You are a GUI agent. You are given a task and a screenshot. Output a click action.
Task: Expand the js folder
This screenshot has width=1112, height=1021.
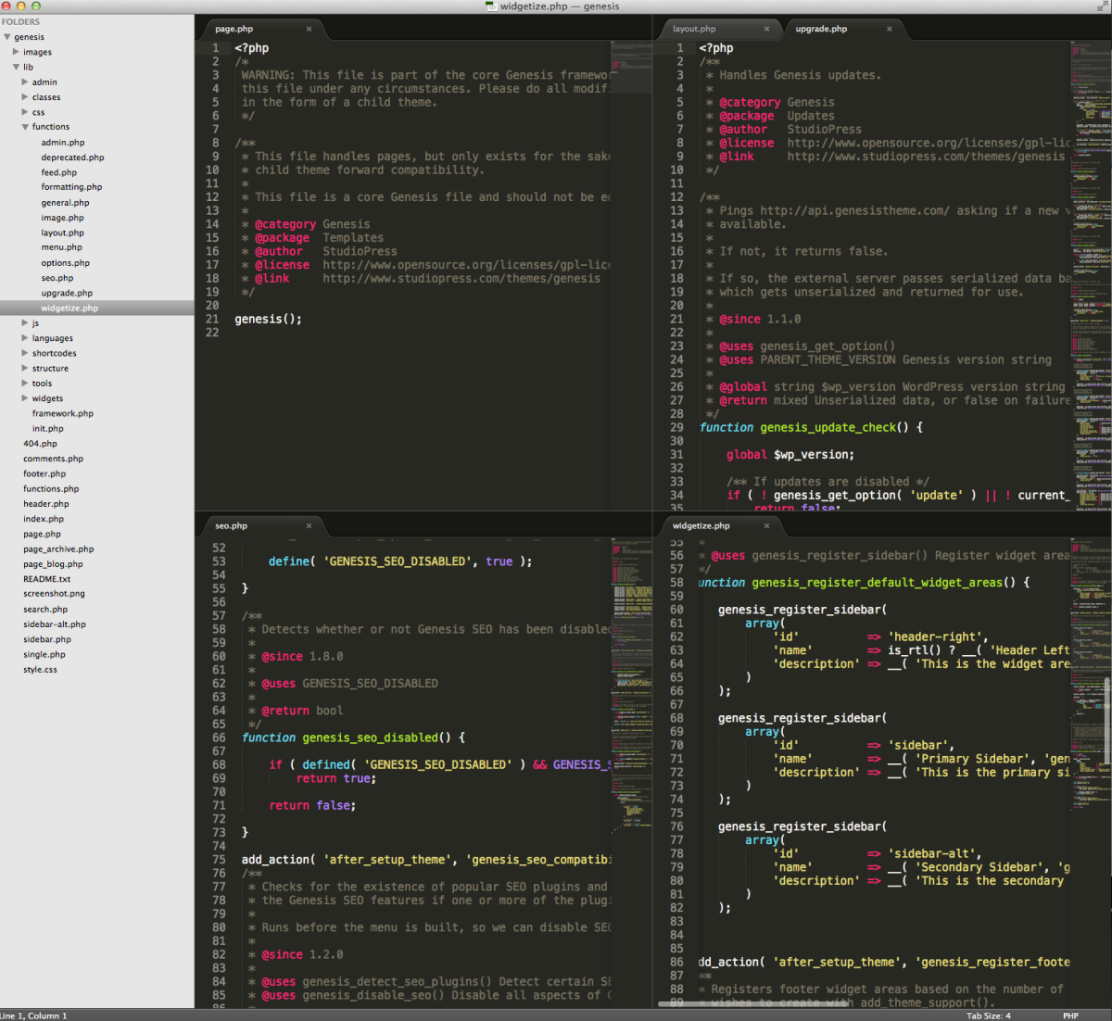point(25,322)
